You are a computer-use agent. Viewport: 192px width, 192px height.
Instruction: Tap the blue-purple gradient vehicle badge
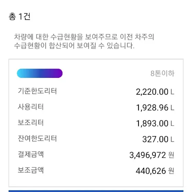pos(40,73)
